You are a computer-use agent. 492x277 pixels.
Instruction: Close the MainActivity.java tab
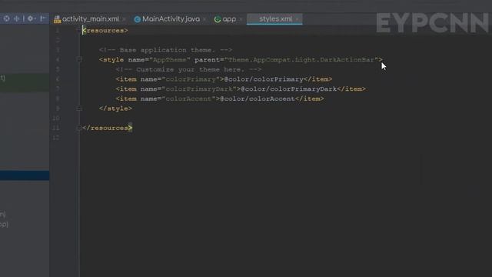click(x=204, y=19)
